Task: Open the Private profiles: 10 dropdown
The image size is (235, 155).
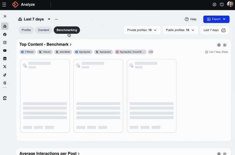Action: 142,30
